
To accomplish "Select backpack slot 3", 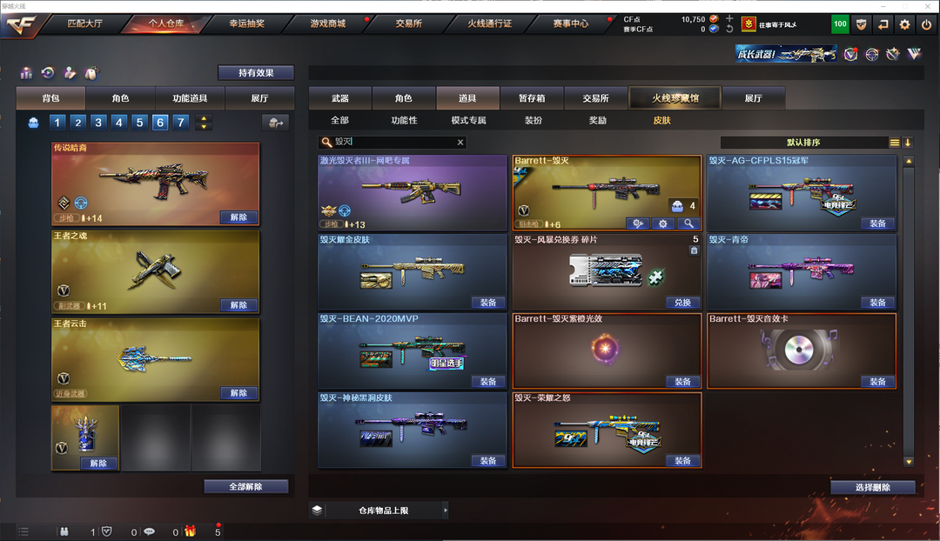I will [x=98, y=123].
